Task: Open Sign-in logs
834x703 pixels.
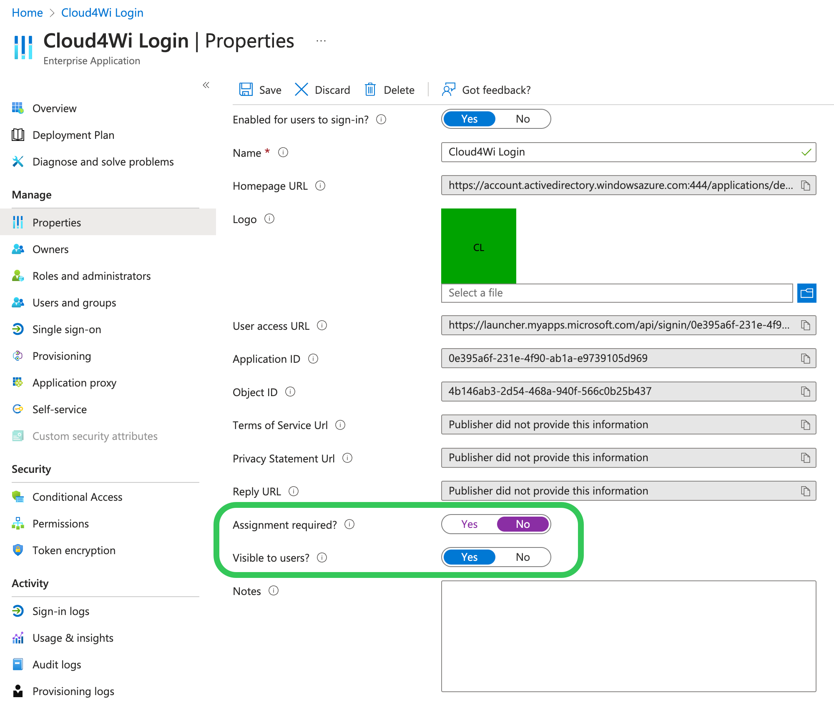Action: point(108,611)
